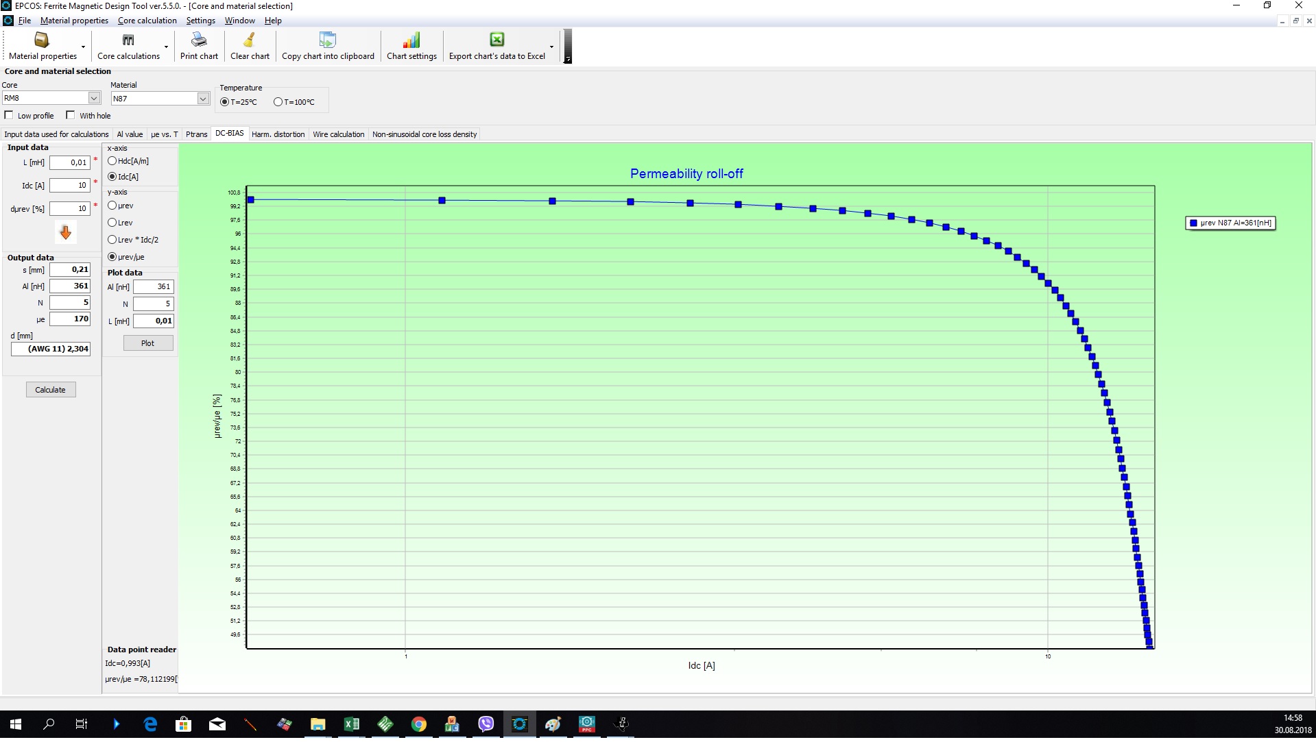The image size is (1316, 742).
Task: Click the Plot button
Action: pyautogui.click(x=148, y=343)
